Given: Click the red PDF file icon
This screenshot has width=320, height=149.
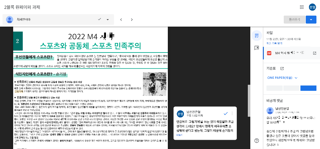Looking at the screenshot, I should click(269, 53).
